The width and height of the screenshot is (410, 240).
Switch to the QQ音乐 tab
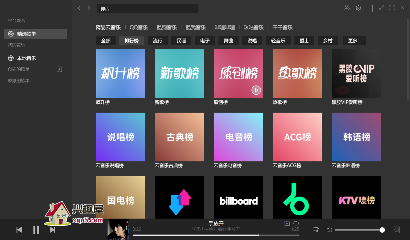click(139, 27)
